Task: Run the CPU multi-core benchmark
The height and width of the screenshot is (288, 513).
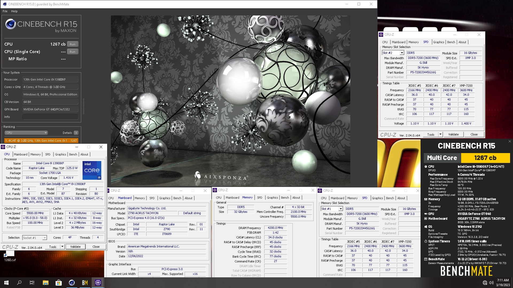Action: (x=72, y=44)
